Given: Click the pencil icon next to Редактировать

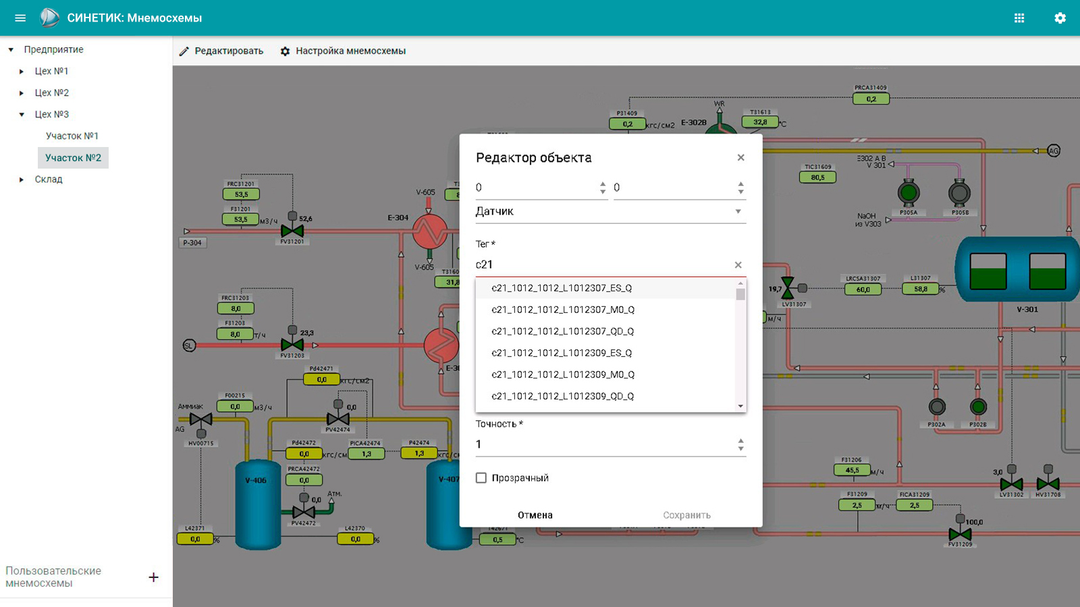Looking at the screenshot, I should (x=184, y=51).
